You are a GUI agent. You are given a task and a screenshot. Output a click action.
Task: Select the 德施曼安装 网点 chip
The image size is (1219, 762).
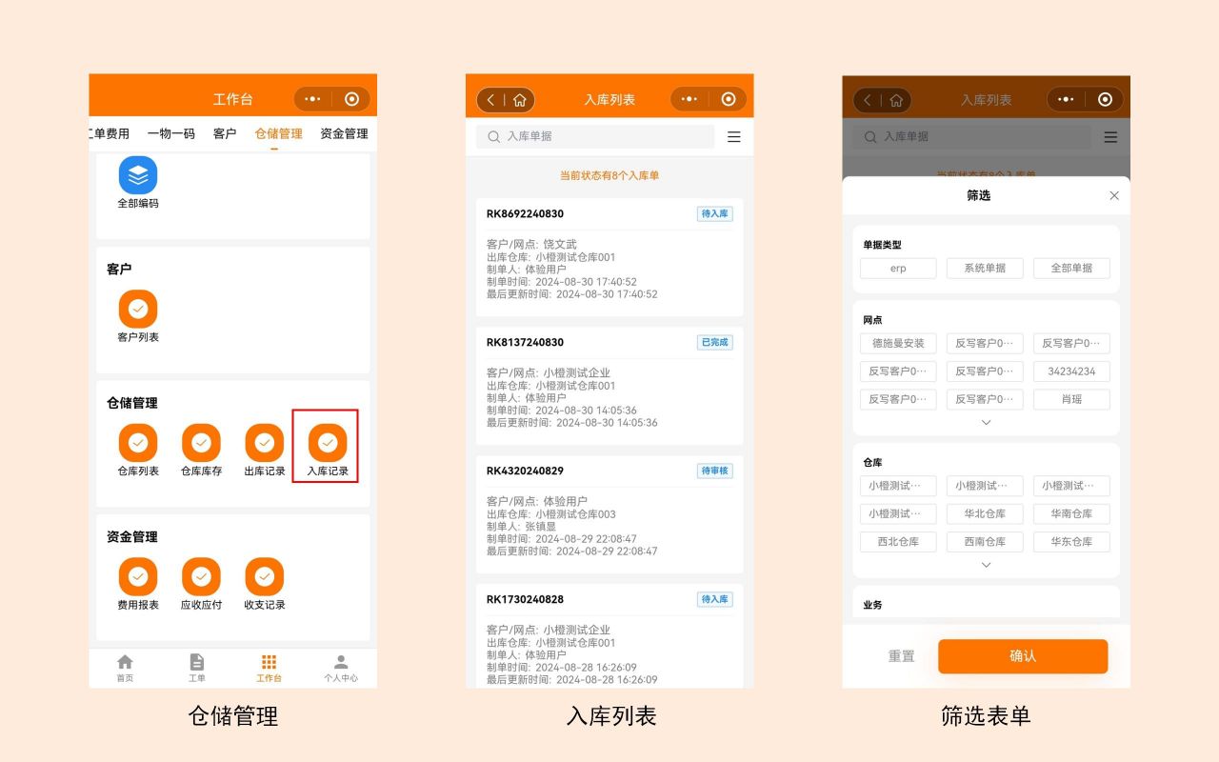coord(898,344)
